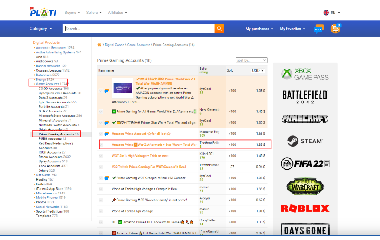Viewport: 380px width, 240px height.
Task: Open the Buyers menu
Action: [72, 13]
